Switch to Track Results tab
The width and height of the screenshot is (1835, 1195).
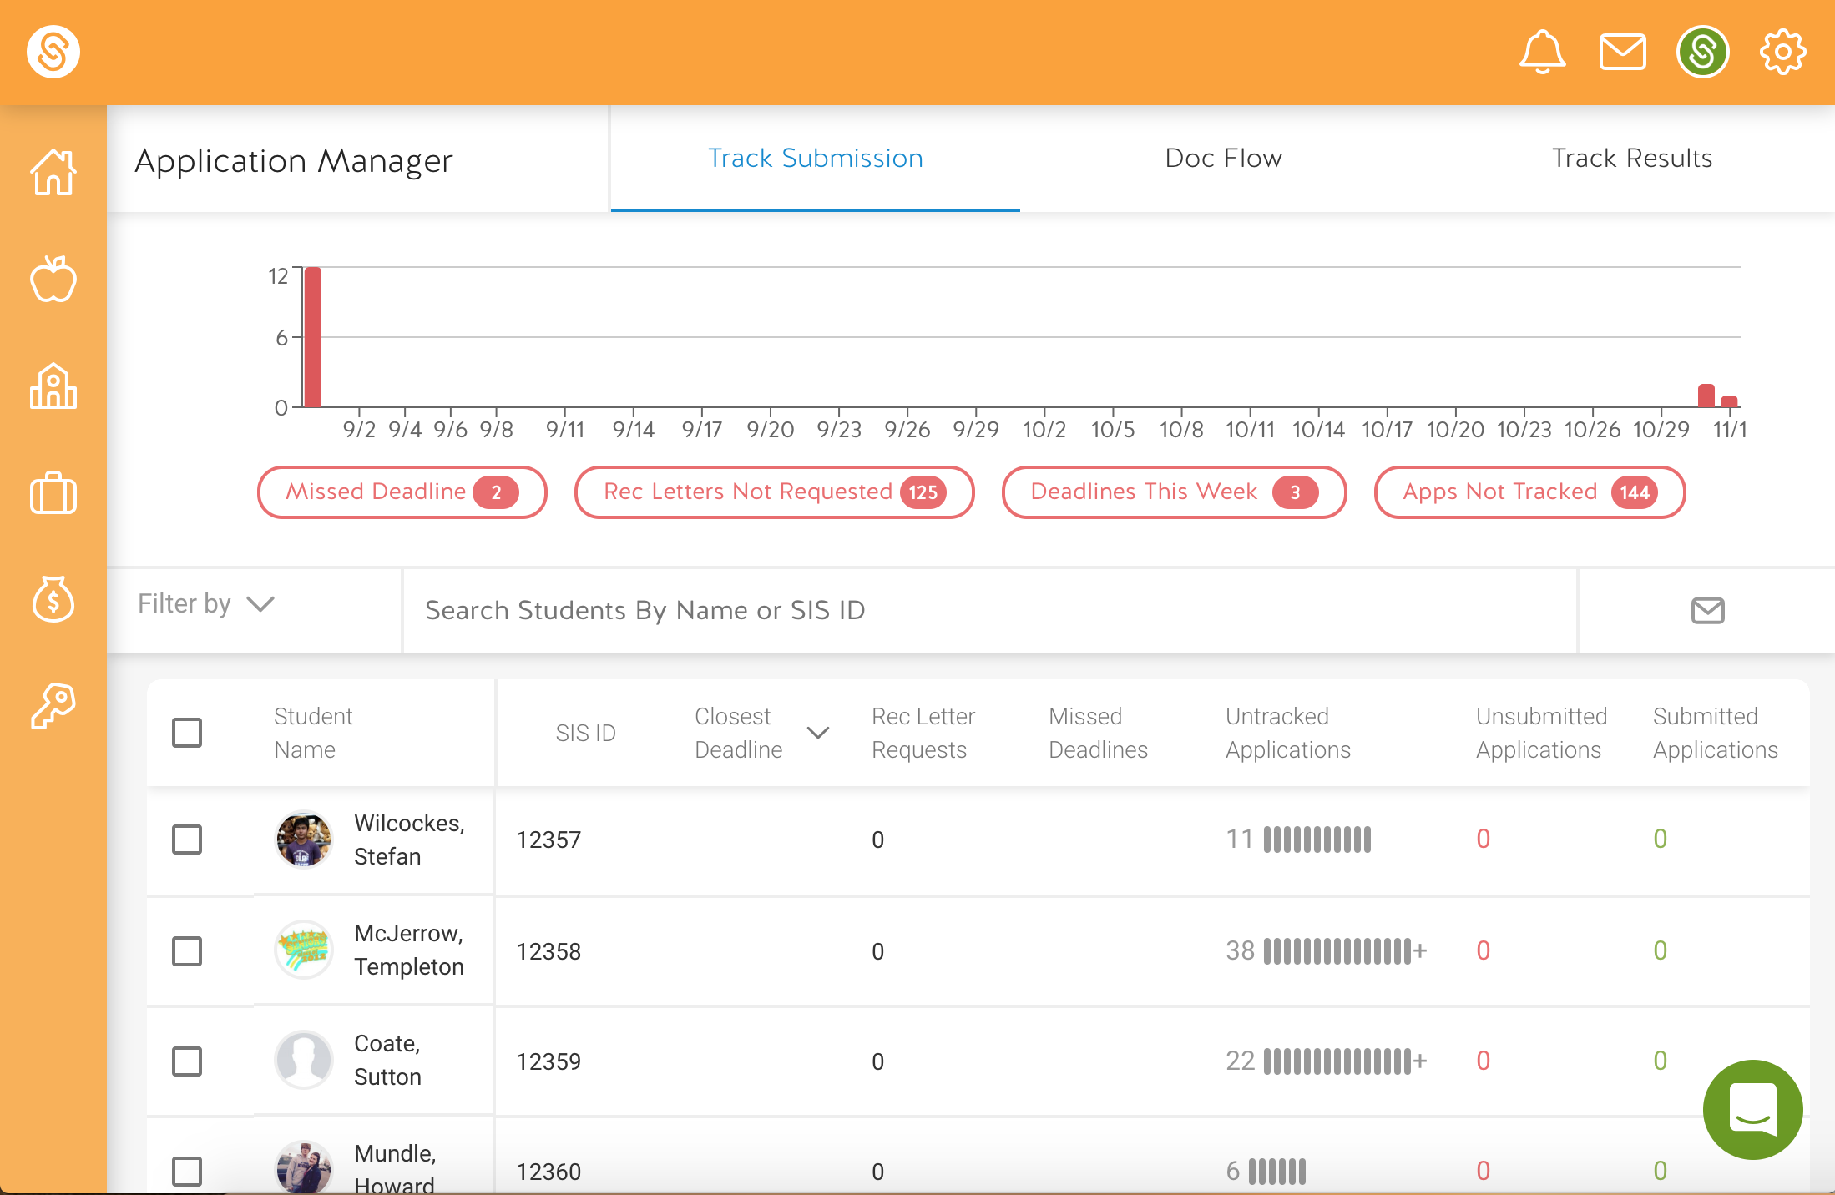1632,159
